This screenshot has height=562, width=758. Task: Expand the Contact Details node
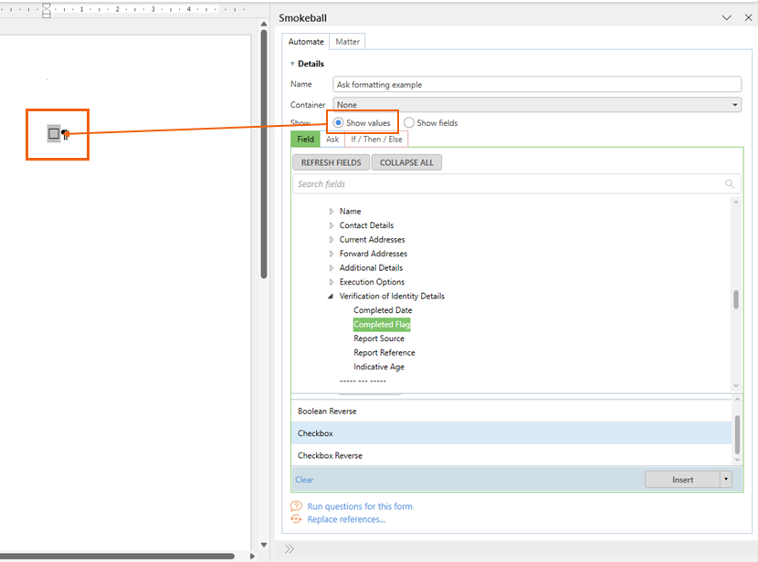[332, 225]
